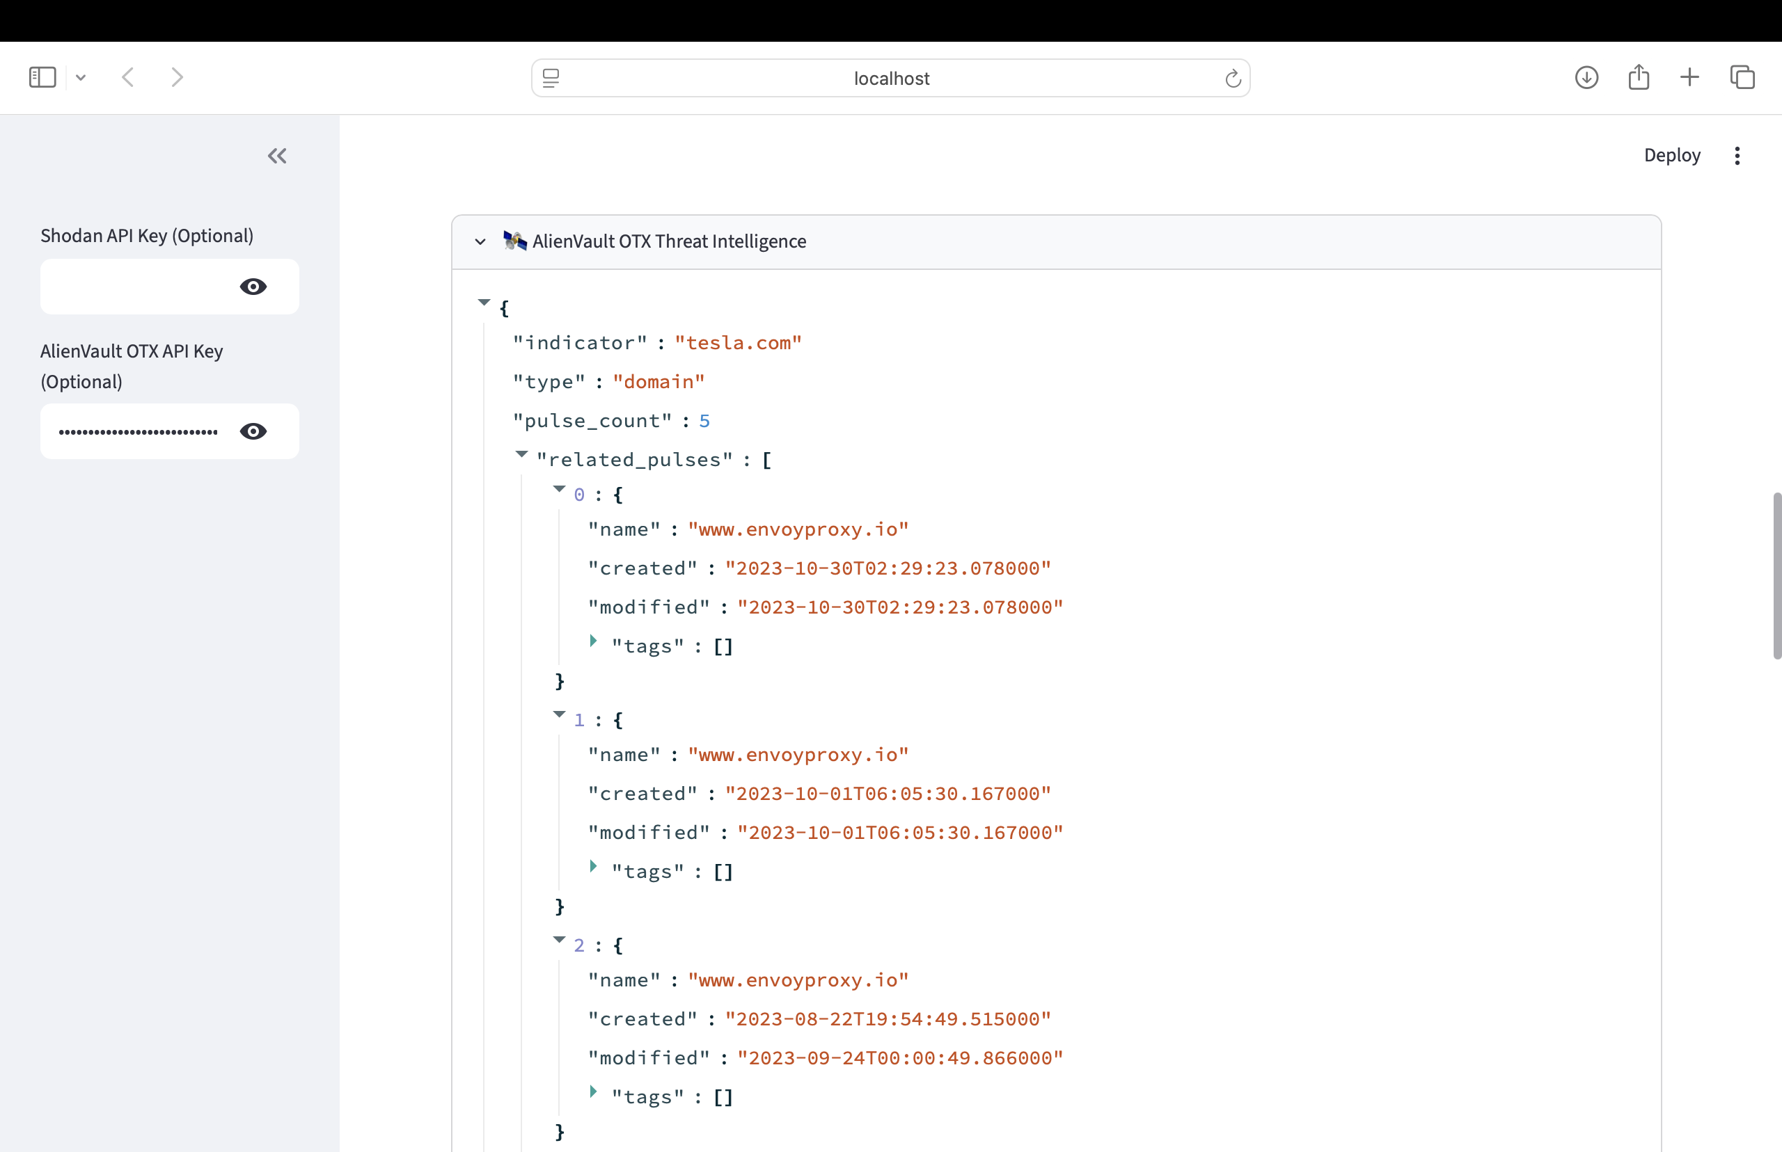Click the "related_pulses" key label
1782x1152 pixels.
point(635,460)
